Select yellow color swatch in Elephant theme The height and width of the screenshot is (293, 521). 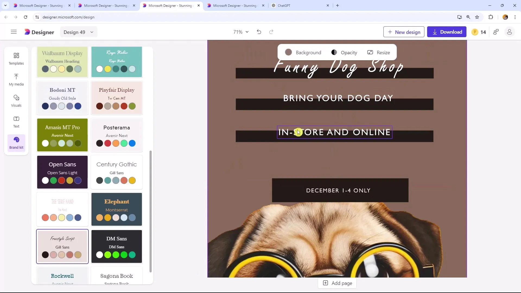pyautogui.click(x=108, y=218)
